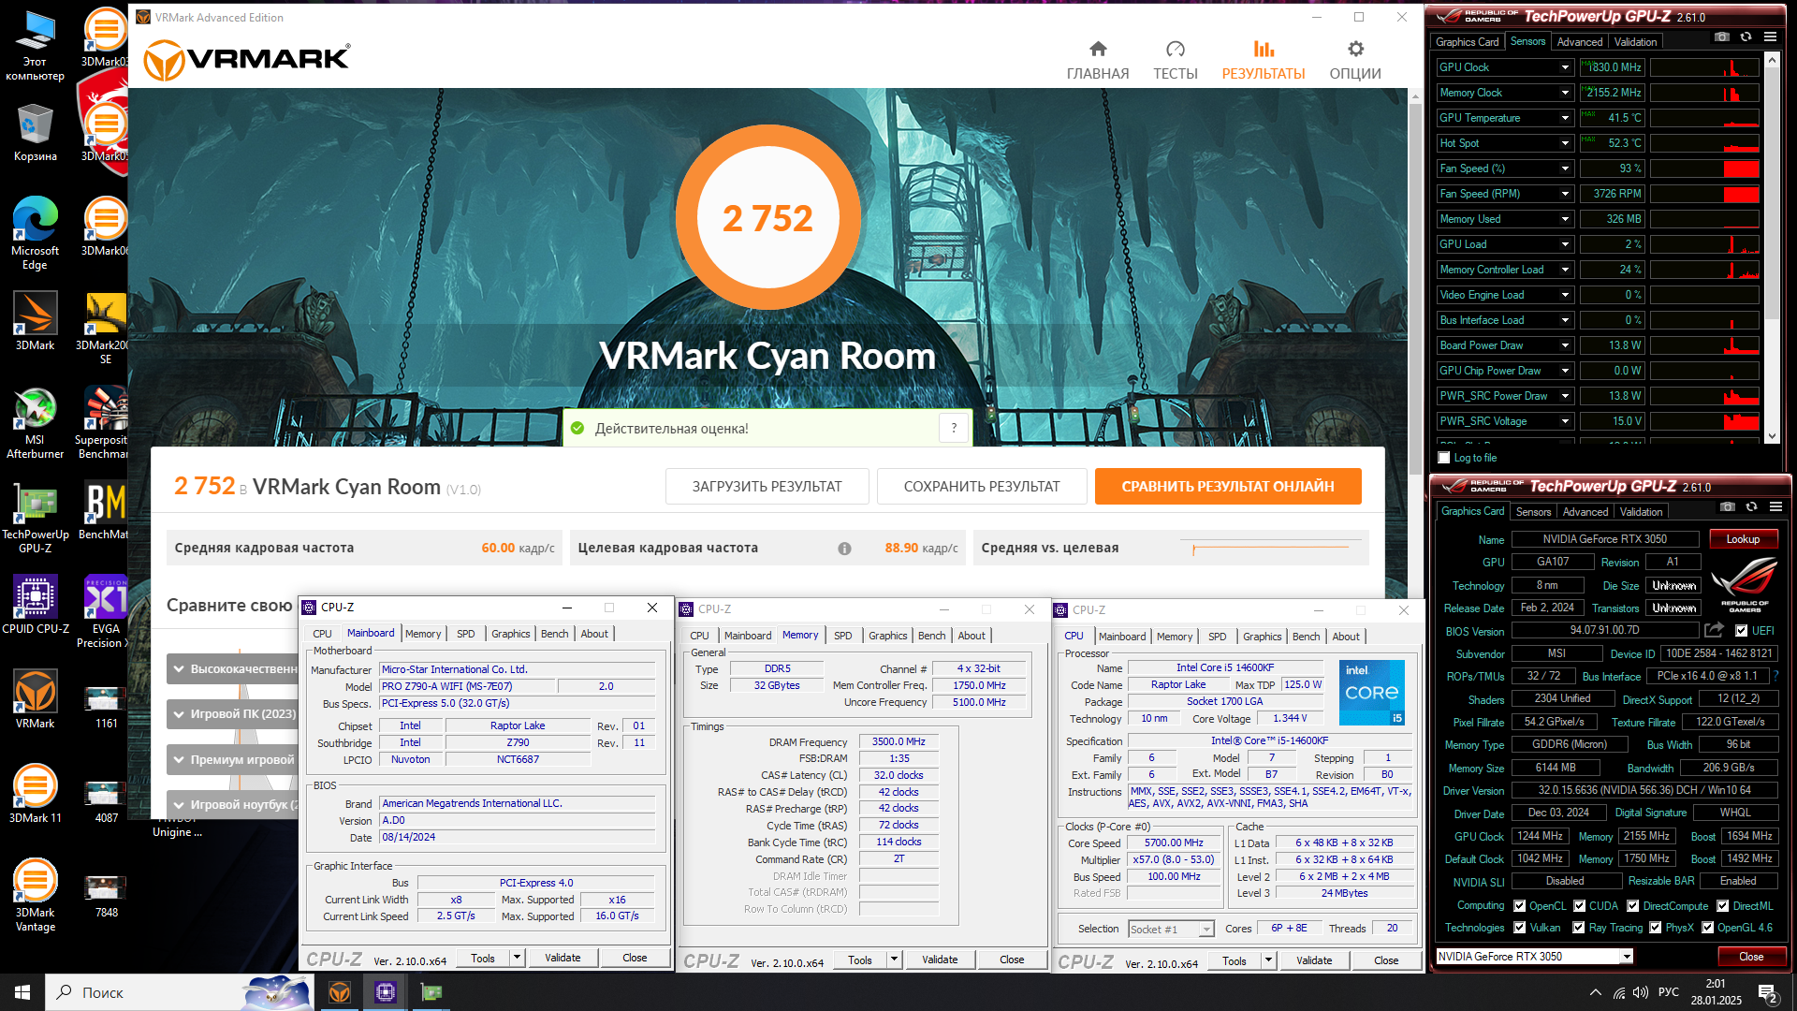This screenshot has width=1797, height=1011.
Task: Open the CPUID CPU-Z desktop icon
Action: (x=35, y=605)
